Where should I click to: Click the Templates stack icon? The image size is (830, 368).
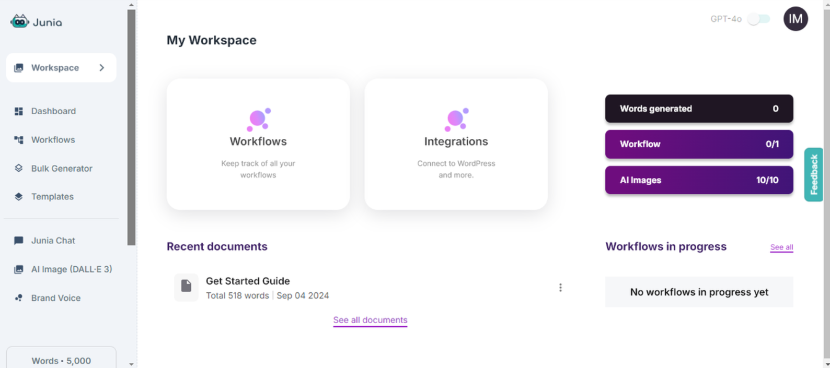[19, 197]
